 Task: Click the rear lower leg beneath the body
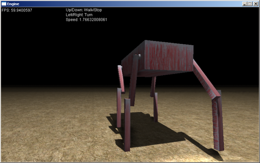pos(156,106)
